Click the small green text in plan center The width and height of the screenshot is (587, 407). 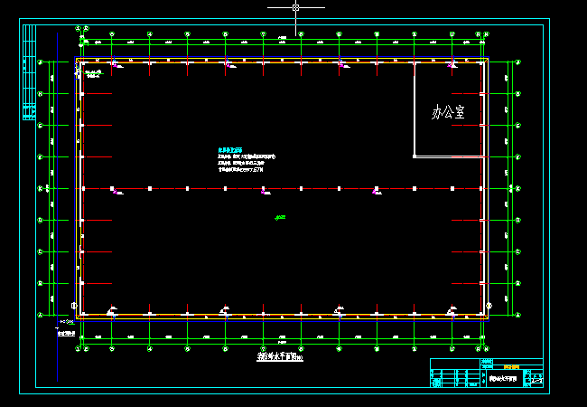click(x=280, y=217)
